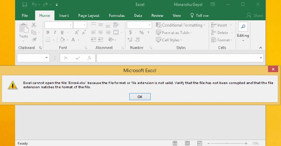Viewport: 281px width, 146px height.
Task: Click the Orientation text angle icon
Action: 111,40
